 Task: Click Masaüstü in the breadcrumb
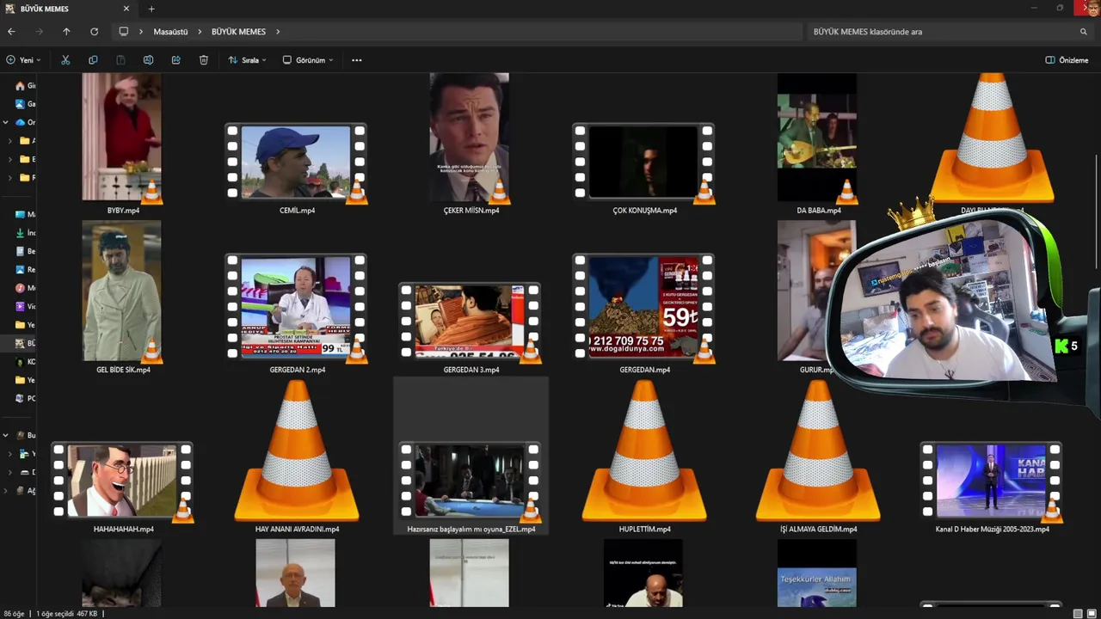click(170, 32)
